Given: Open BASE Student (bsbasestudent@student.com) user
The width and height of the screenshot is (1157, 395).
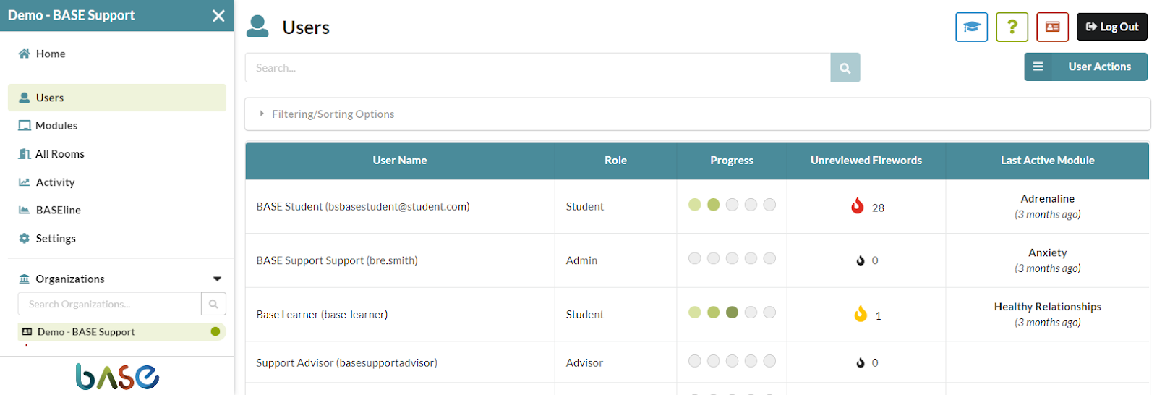Looking at the screenshot, I should pyautogui.click(x=363, y=207).
